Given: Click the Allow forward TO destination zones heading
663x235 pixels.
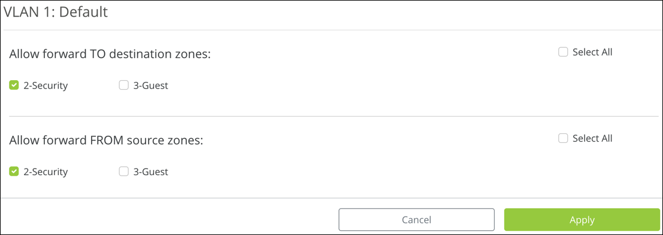Looking at the screenshot, I should [x=110, y=54].
